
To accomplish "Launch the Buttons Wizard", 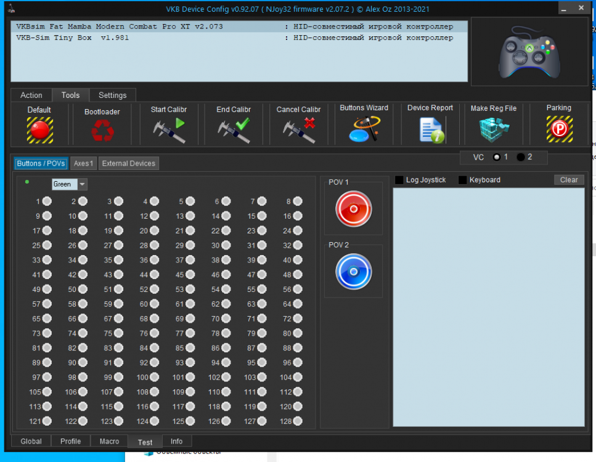I will [x=364, y=129].
